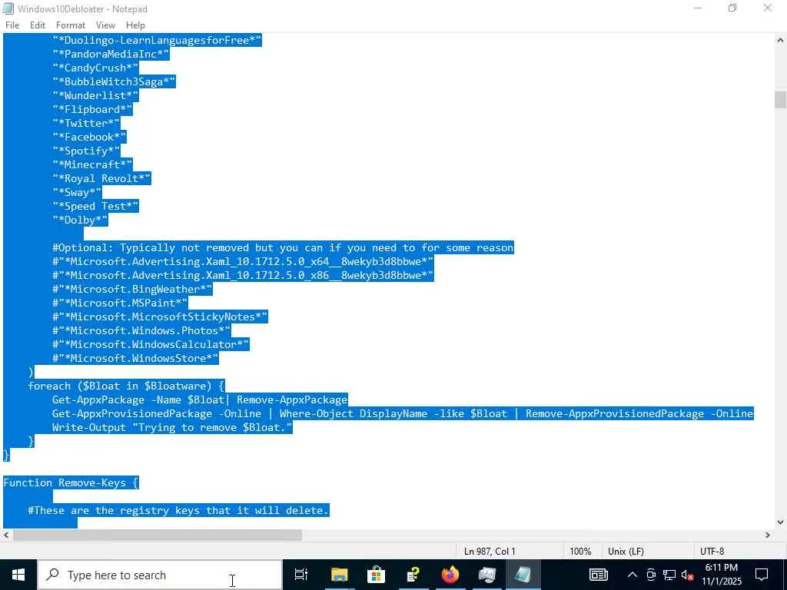Image resolution: width=787 pixels, height=590 pixels.
Task: Click the taskbar search box
Action: [160, 575]
